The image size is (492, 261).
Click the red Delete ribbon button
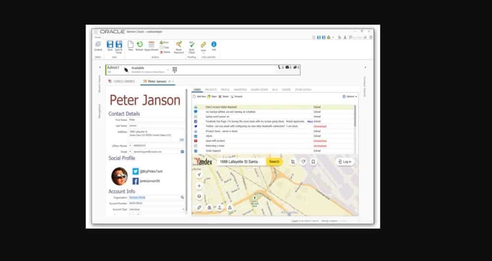click(x=165, y=52)
